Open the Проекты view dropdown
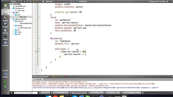The height and width of the screenshot is (97, 173). pos(15,1)
